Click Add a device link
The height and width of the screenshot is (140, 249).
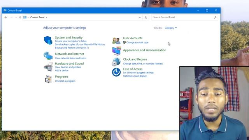pyautogui.click(x=61, y=70)
